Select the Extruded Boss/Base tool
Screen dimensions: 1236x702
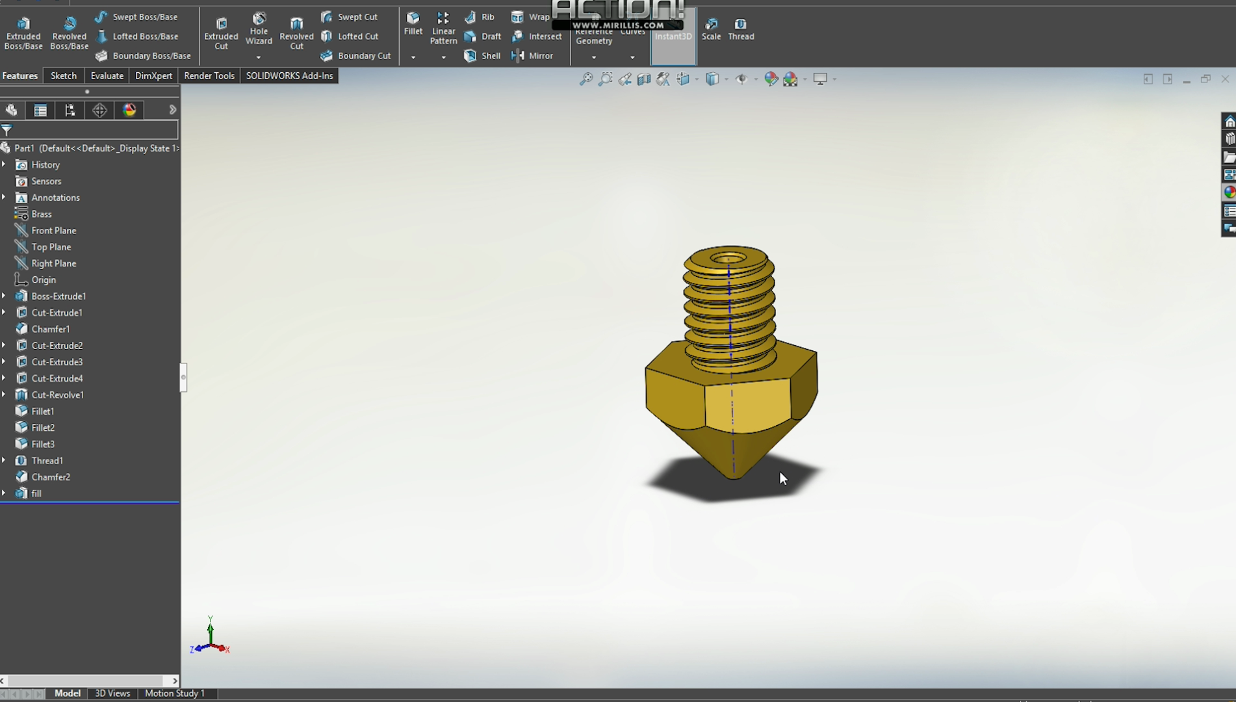[x=23, y=34]
